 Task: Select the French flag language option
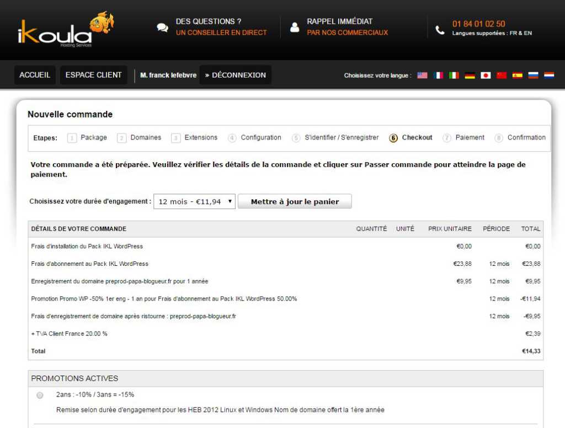click(438, 76)
